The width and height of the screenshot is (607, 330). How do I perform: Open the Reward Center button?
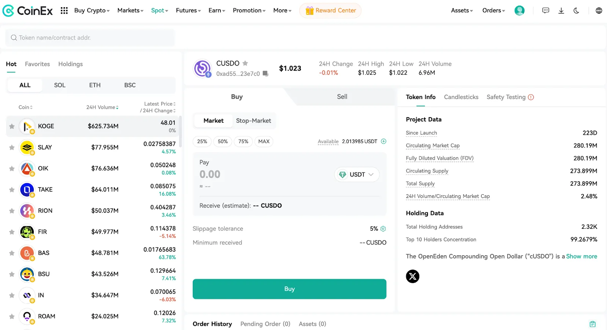click(x=330, y=11)
